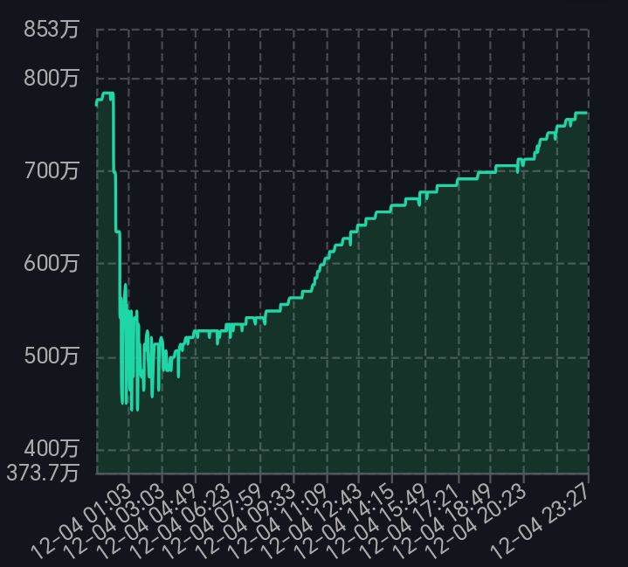The height and width of the screenshot is (567, 628).
Task: Select the 500万 y-axis label
Action: coord(51,356)
